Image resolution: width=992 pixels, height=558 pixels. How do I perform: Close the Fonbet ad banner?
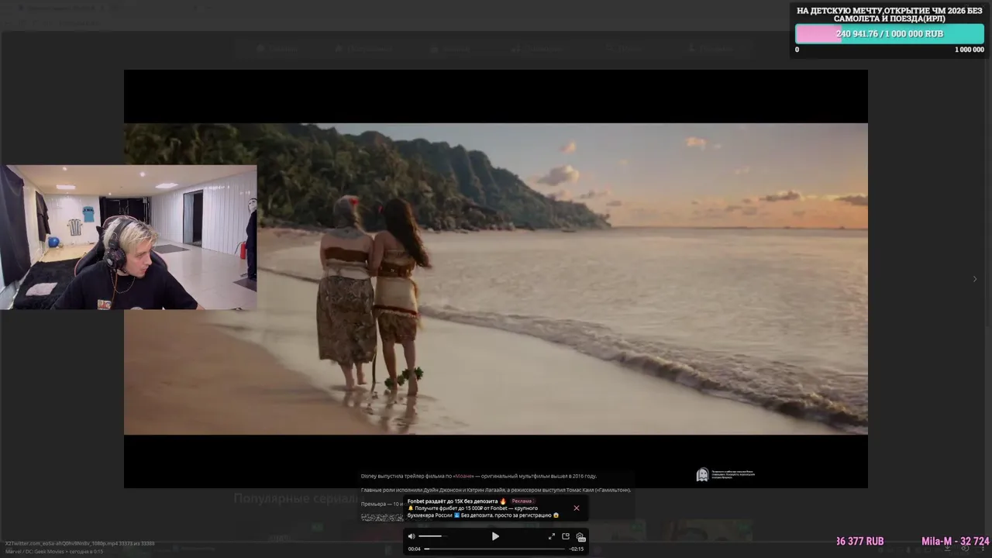coord(576,508)
